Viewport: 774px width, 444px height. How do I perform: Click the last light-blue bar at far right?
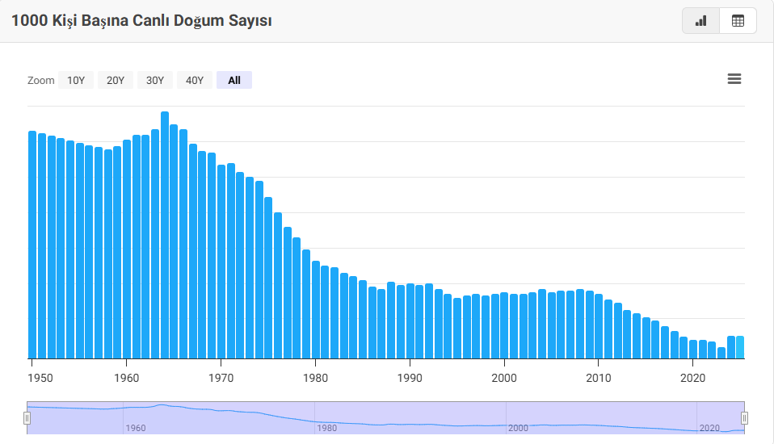(x=740, y=347)
